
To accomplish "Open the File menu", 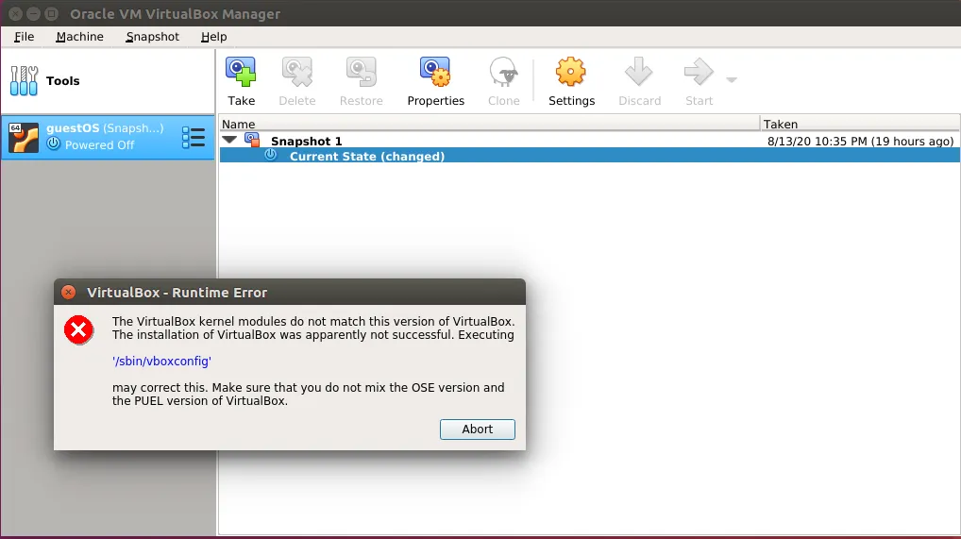I will coord(24,37).
